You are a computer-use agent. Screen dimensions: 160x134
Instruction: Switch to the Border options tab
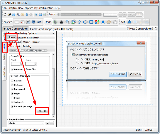[36, 42]
